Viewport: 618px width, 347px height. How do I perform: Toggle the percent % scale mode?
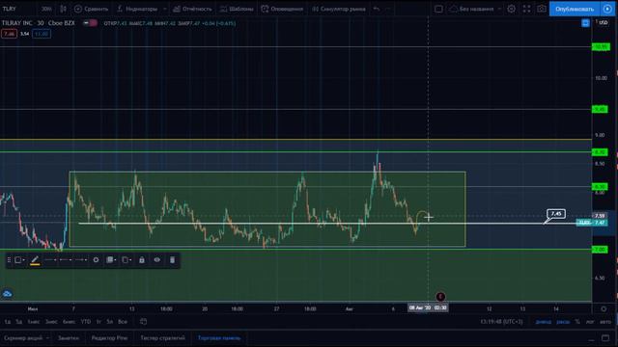[577, 321]
